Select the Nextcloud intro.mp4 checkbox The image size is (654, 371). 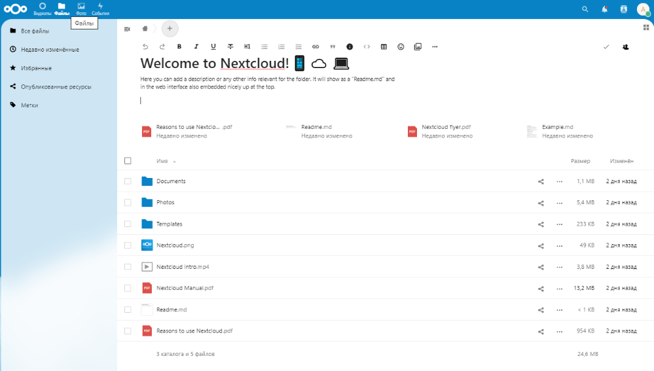point(128,267)
